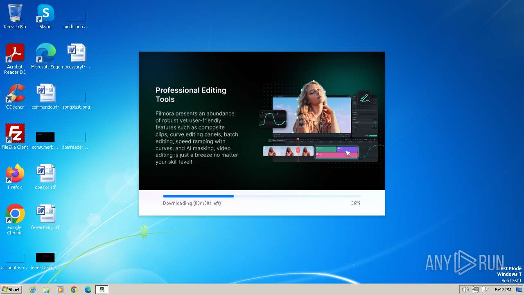
Task: Click the Downloading (00m38s left) status text
Action: pos(192,203)
